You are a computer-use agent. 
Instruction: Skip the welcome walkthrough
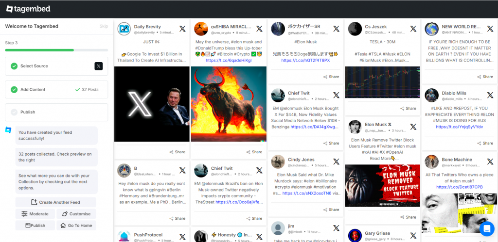(104, 26)
